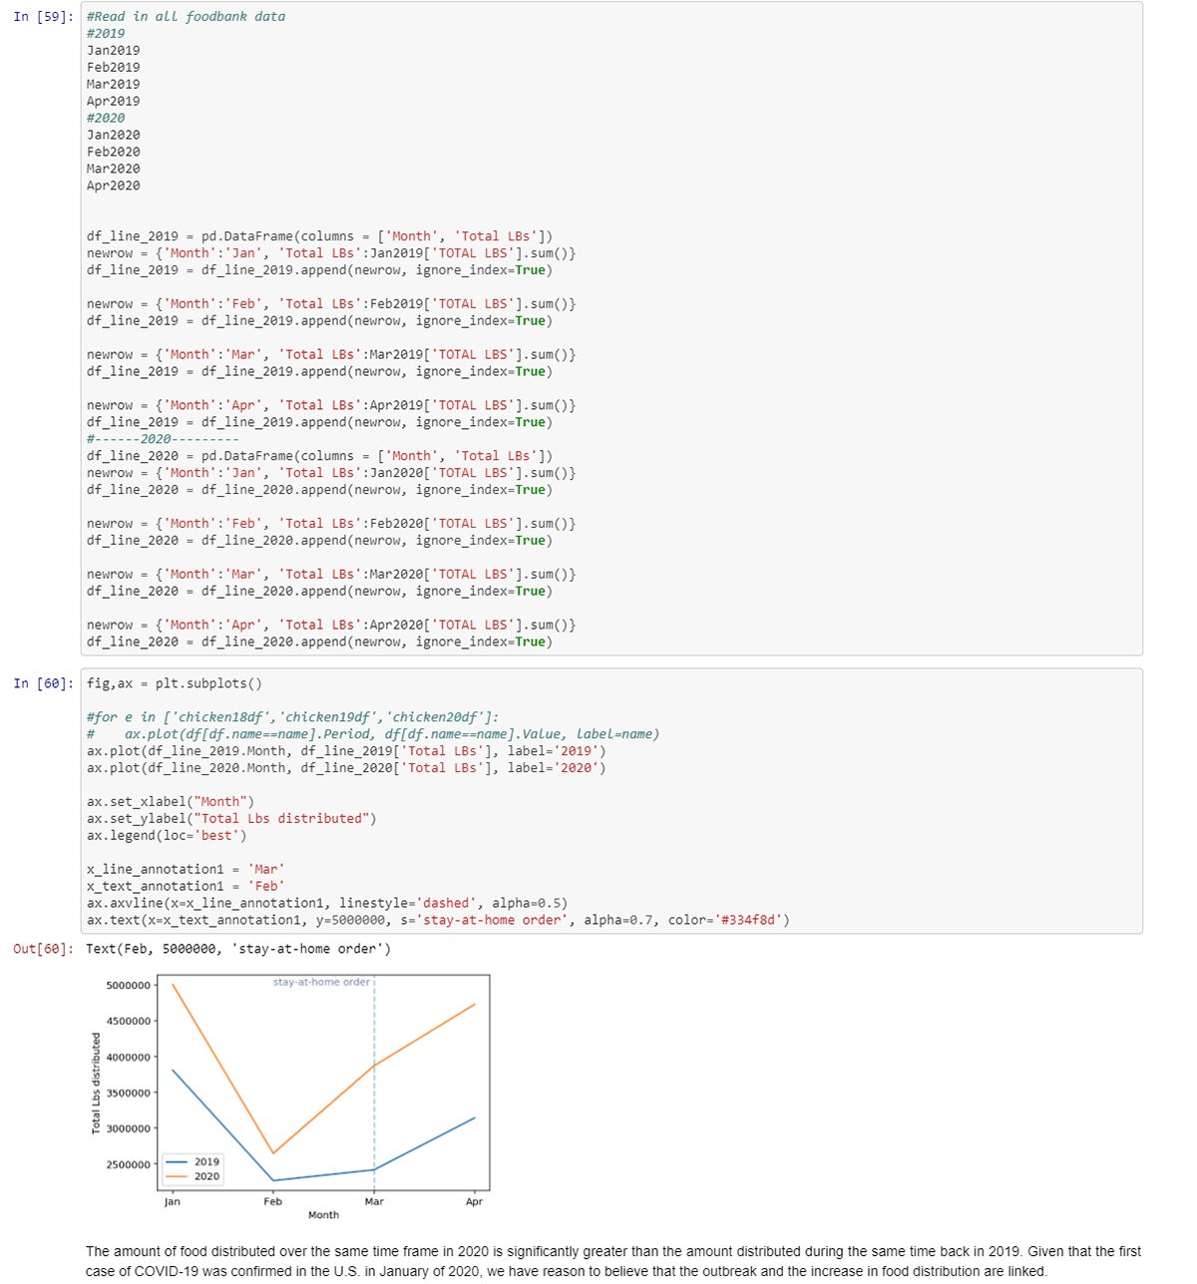
Task: Click the 2020 entry in the chart legend
Action: point(194,1177)
